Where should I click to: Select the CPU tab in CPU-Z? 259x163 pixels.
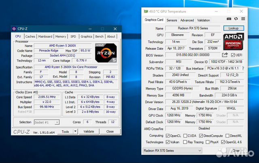coord(18,36)
